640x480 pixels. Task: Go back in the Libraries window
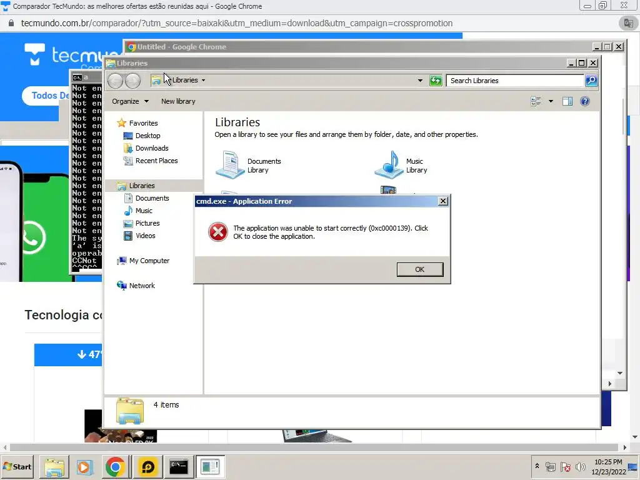pos(116,81)
